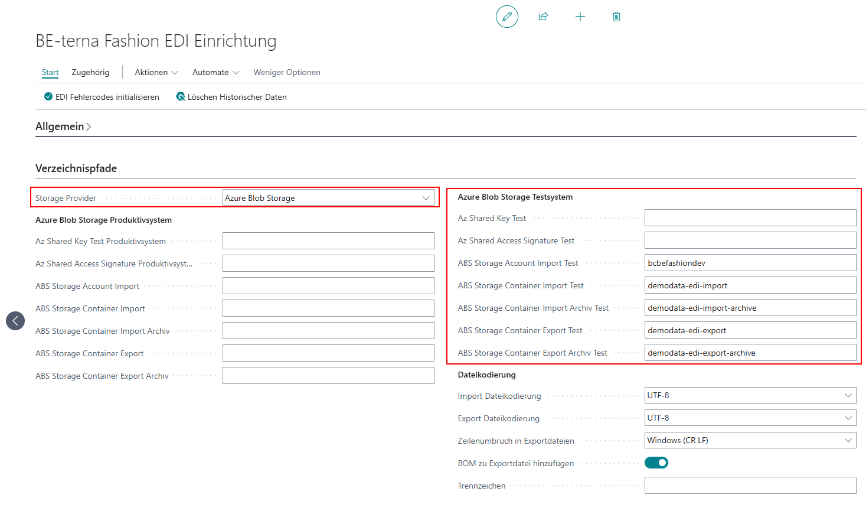Viewport: 866px width, 514px height.
Task: Click the share icon at top
Action: point(543,17)
